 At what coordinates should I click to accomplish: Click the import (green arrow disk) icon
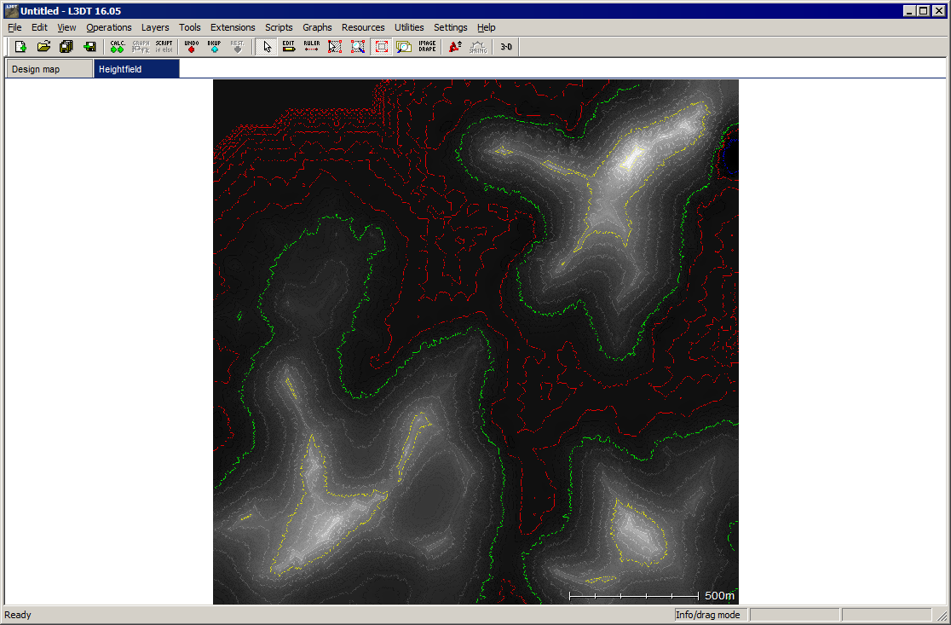89,47
